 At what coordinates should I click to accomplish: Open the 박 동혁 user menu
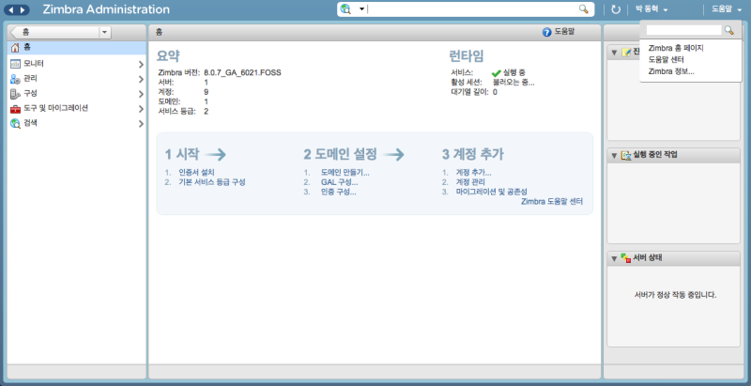[651, 9]
